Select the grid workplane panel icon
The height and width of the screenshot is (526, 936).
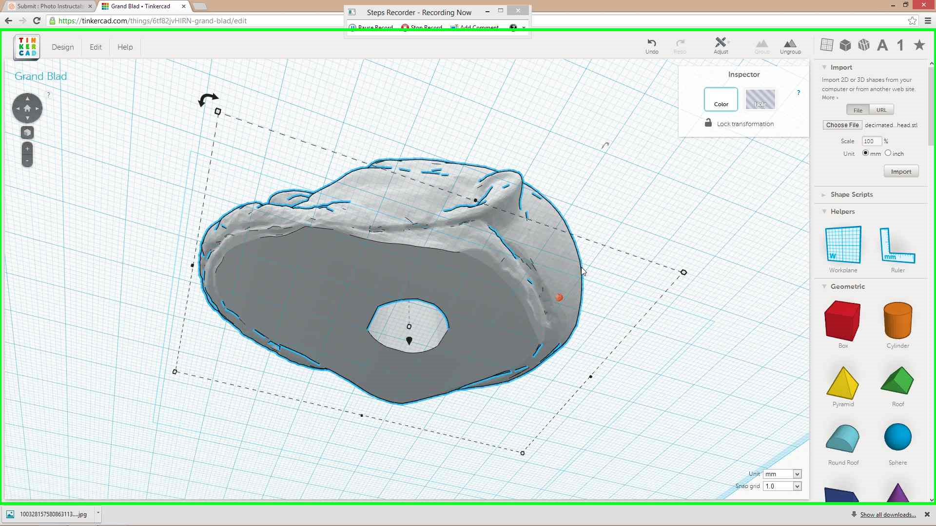click(x=827, y=45)
